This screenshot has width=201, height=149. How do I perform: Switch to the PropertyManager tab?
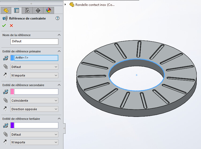click(x=17, y=10)
